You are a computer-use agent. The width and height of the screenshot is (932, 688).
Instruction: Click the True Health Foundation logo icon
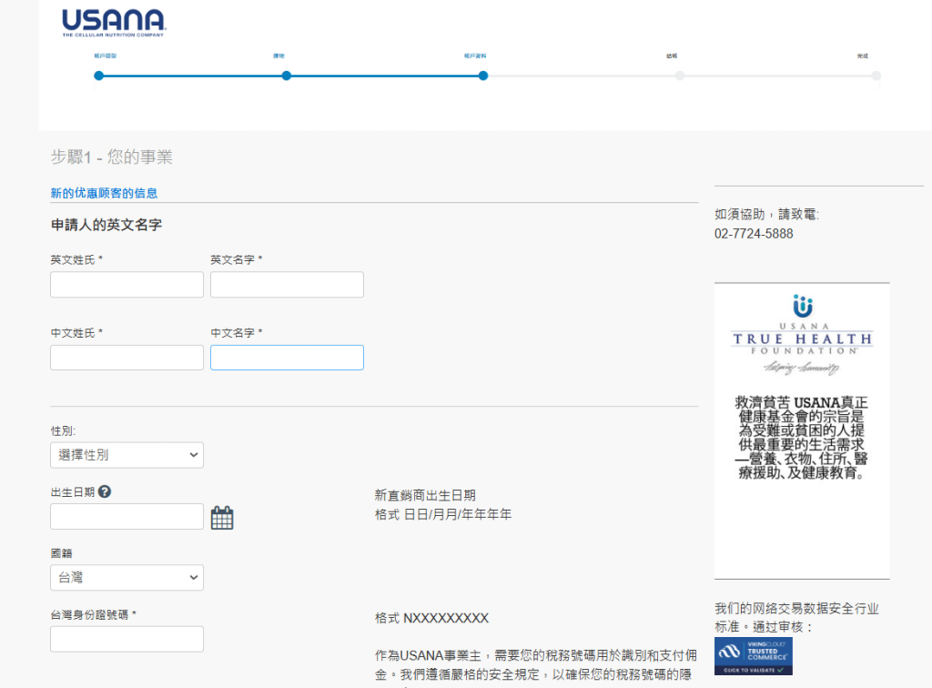pos(802,306)
